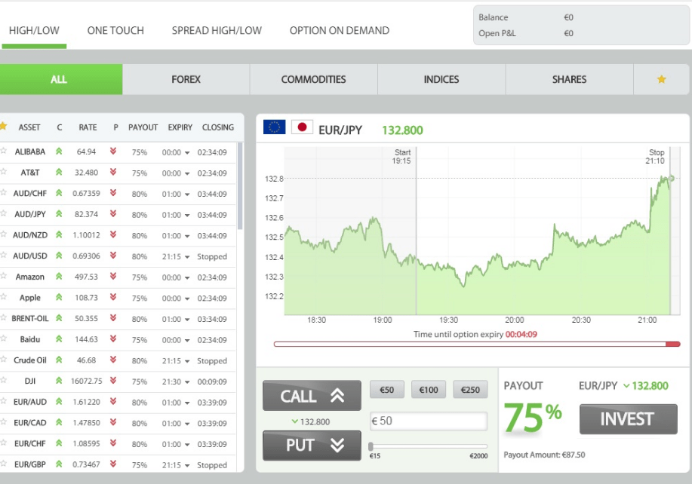Click red down arrow in ALIBABA row

click(113, 152)
